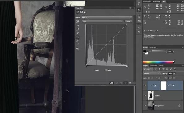
Task: Open the RGB channel dropdown
Action: tap(102, 21)
